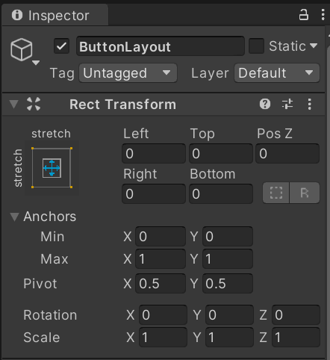Collapse the Rect Transform component foldout
This screenshot has width=330, height=360.
tap(14, 105)
